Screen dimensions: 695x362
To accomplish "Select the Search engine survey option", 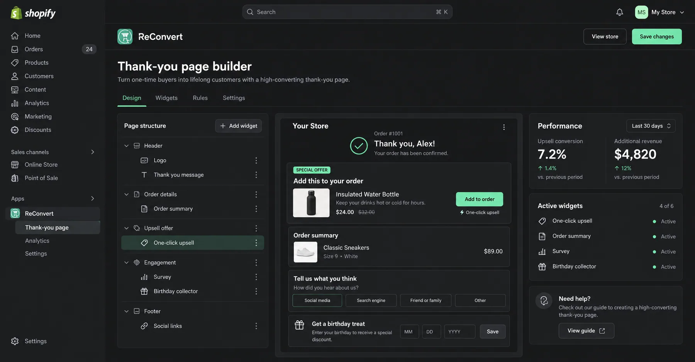I will click(x=371, y=301).
